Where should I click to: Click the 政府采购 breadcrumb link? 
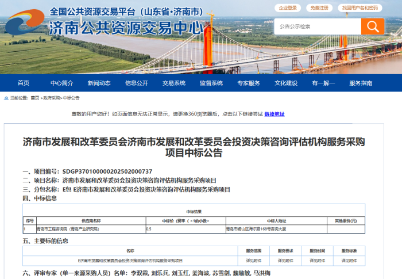(51, 98)
